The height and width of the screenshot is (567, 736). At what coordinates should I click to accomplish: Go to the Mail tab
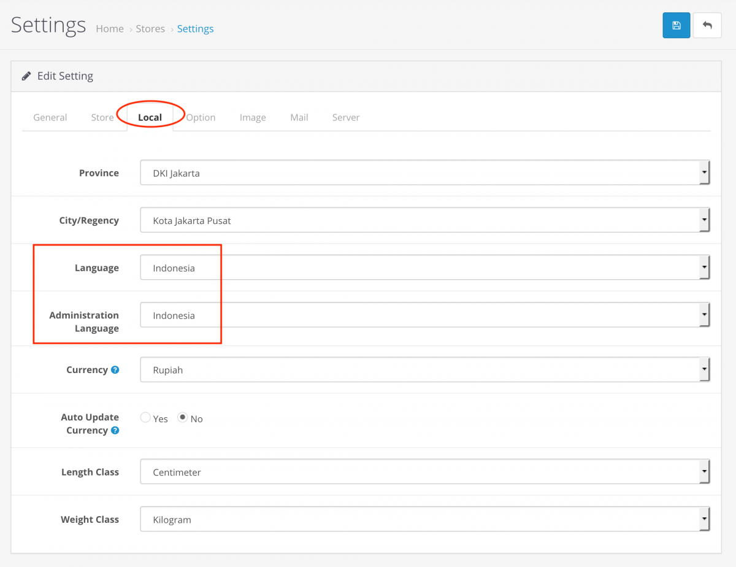(x=299, y=117)
